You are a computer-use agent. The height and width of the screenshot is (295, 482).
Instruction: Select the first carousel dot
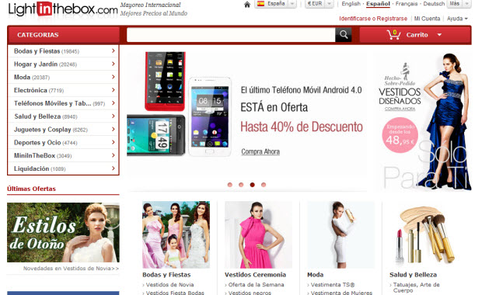click(230, 185)
